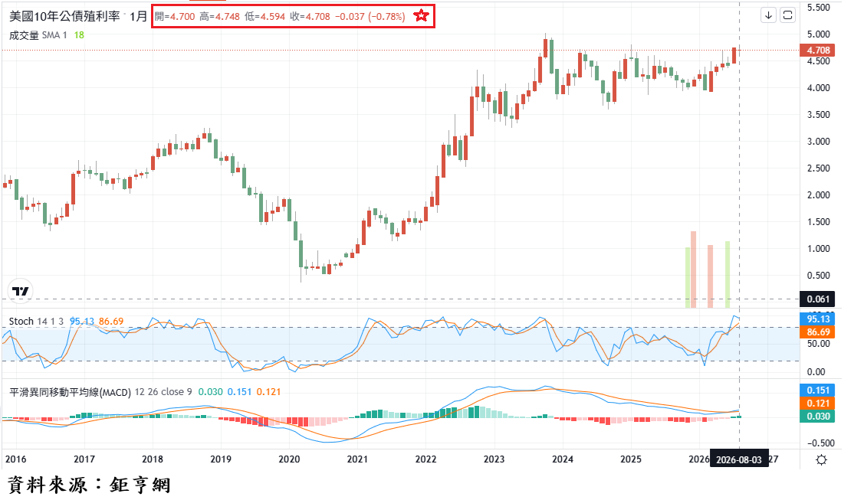This screenshot has width=854, height=500.
Task: Click the chart title 美國10年公債殖利率
Action: click(64, 16)
